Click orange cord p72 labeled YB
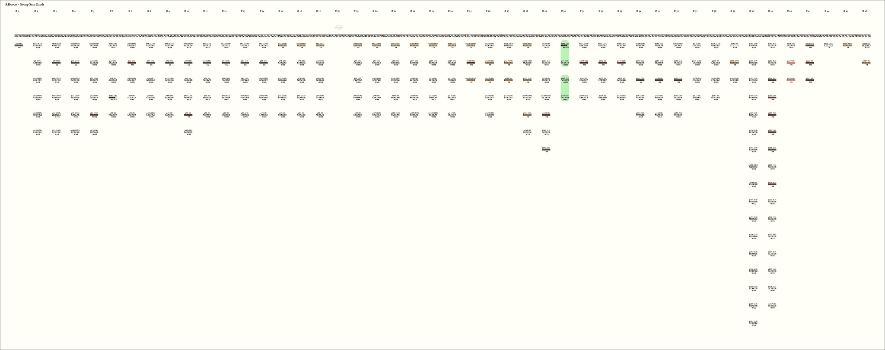The image size is (885, 350). click(x=283, y=45)
